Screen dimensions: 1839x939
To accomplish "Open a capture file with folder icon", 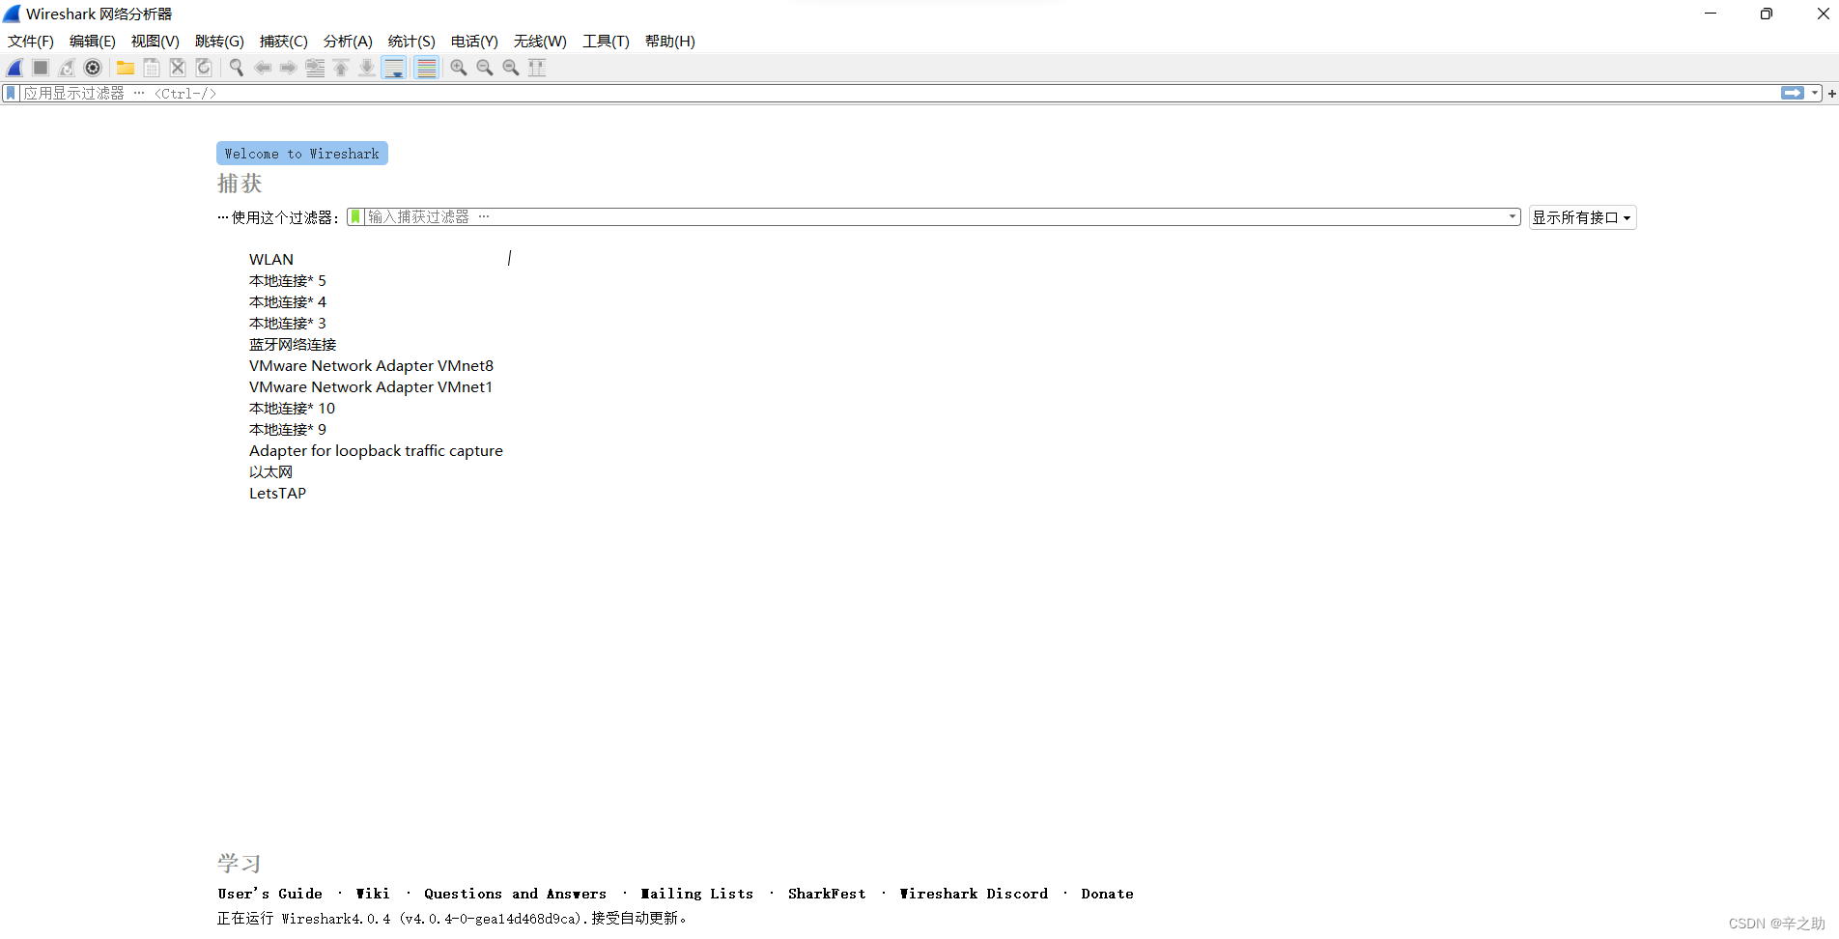I will [126, 68].
